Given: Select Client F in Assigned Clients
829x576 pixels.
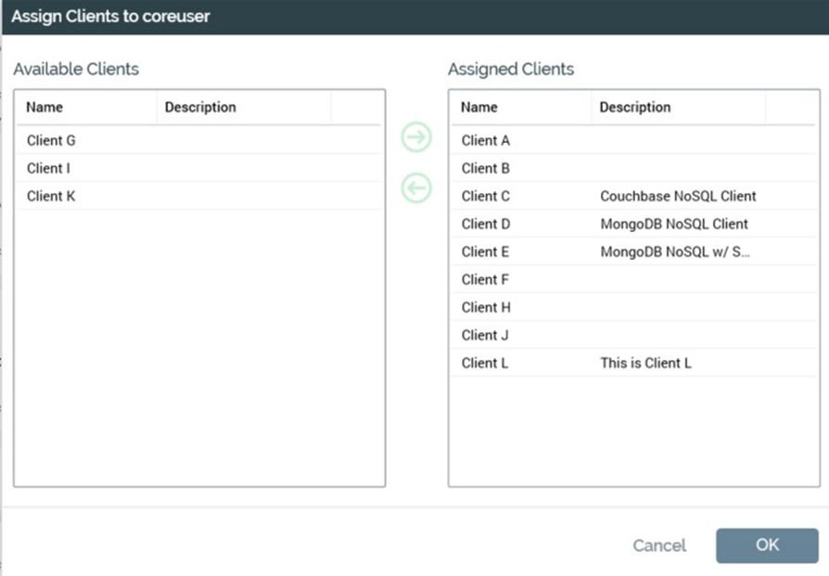Looking at the screenshot, I should tap(486, 280).
